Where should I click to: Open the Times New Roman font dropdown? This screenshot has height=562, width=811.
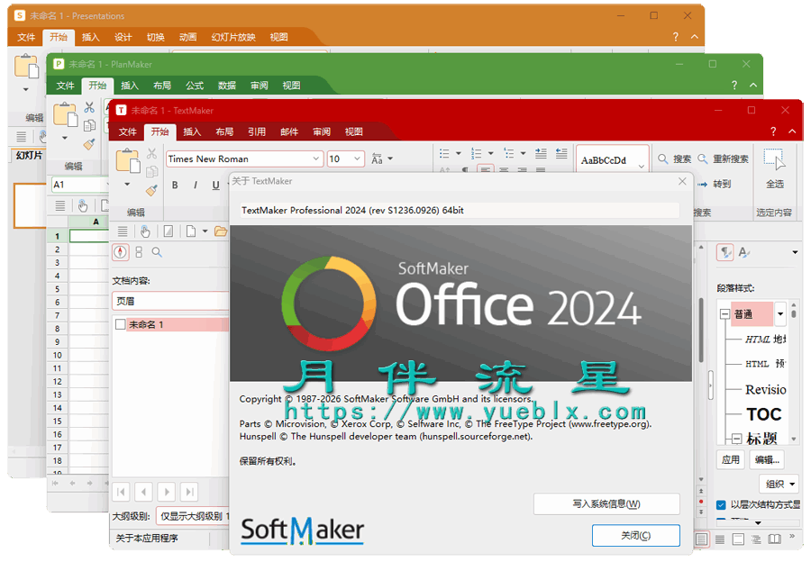click(315, 159)
